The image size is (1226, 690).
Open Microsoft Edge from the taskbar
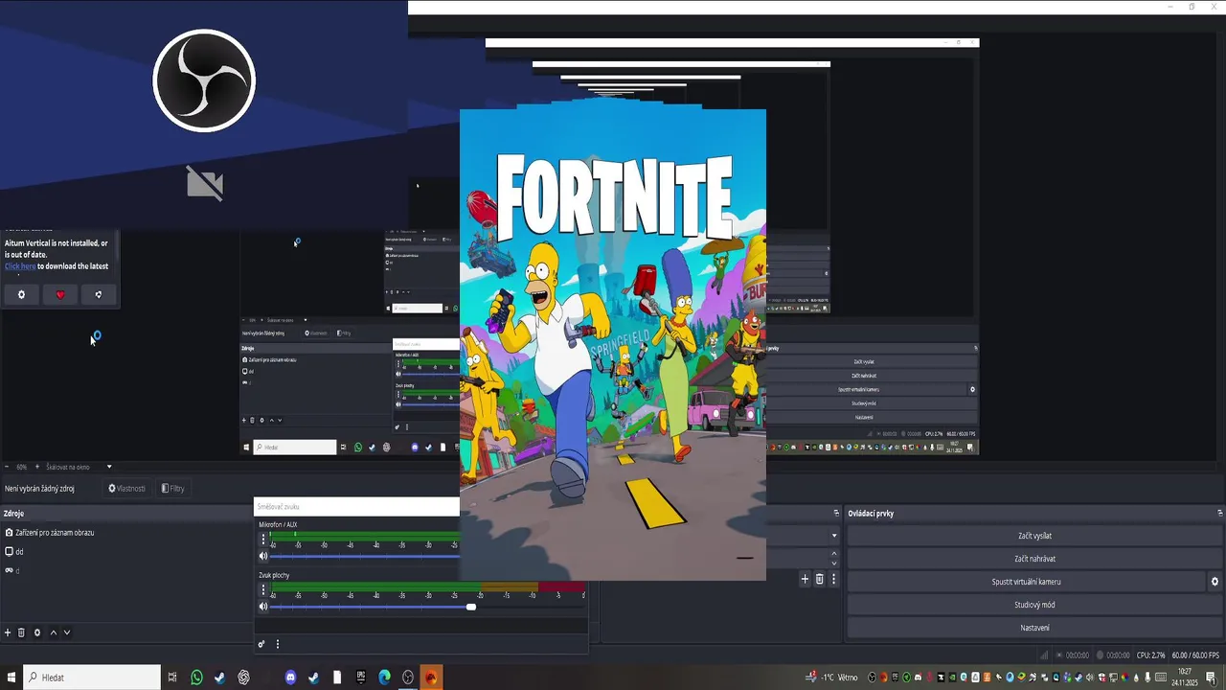click(384, 678)
